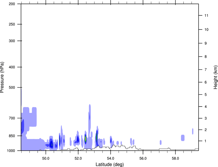The image size is (218, 167).
Task: Click the green contour peak near latitude 53.2
Action: (x=97, y=137)
